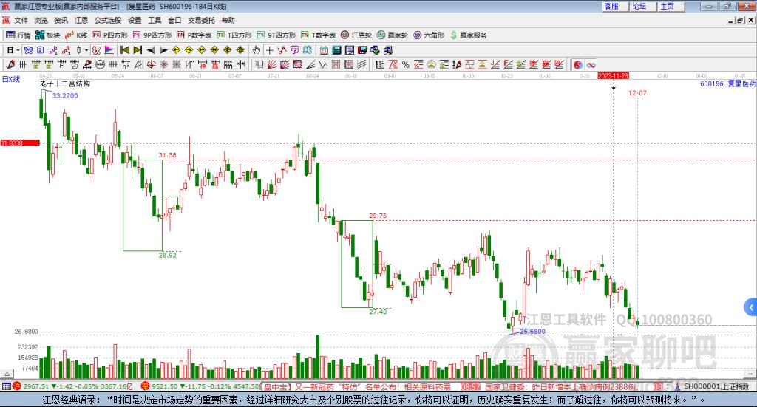This screenshot has width=757, height=407.
Task: Open the 浏览 menu
Action: tap(41, 20)
